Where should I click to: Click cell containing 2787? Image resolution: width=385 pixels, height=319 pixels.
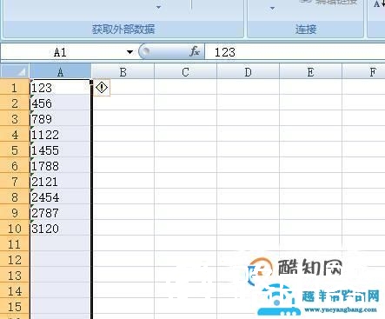pyautogui.click(x=60, y=212)
